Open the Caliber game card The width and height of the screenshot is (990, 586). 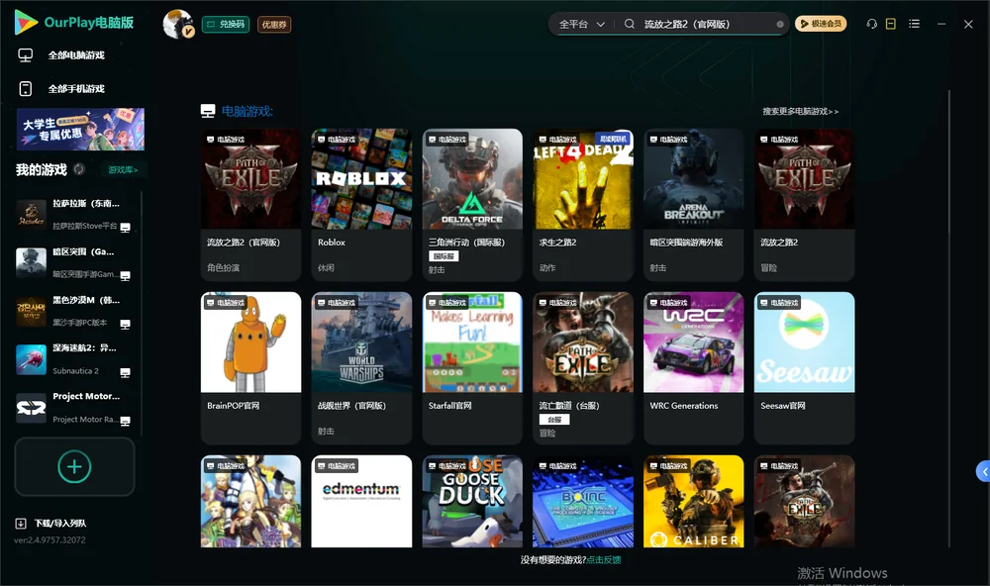tap(693, 502)
